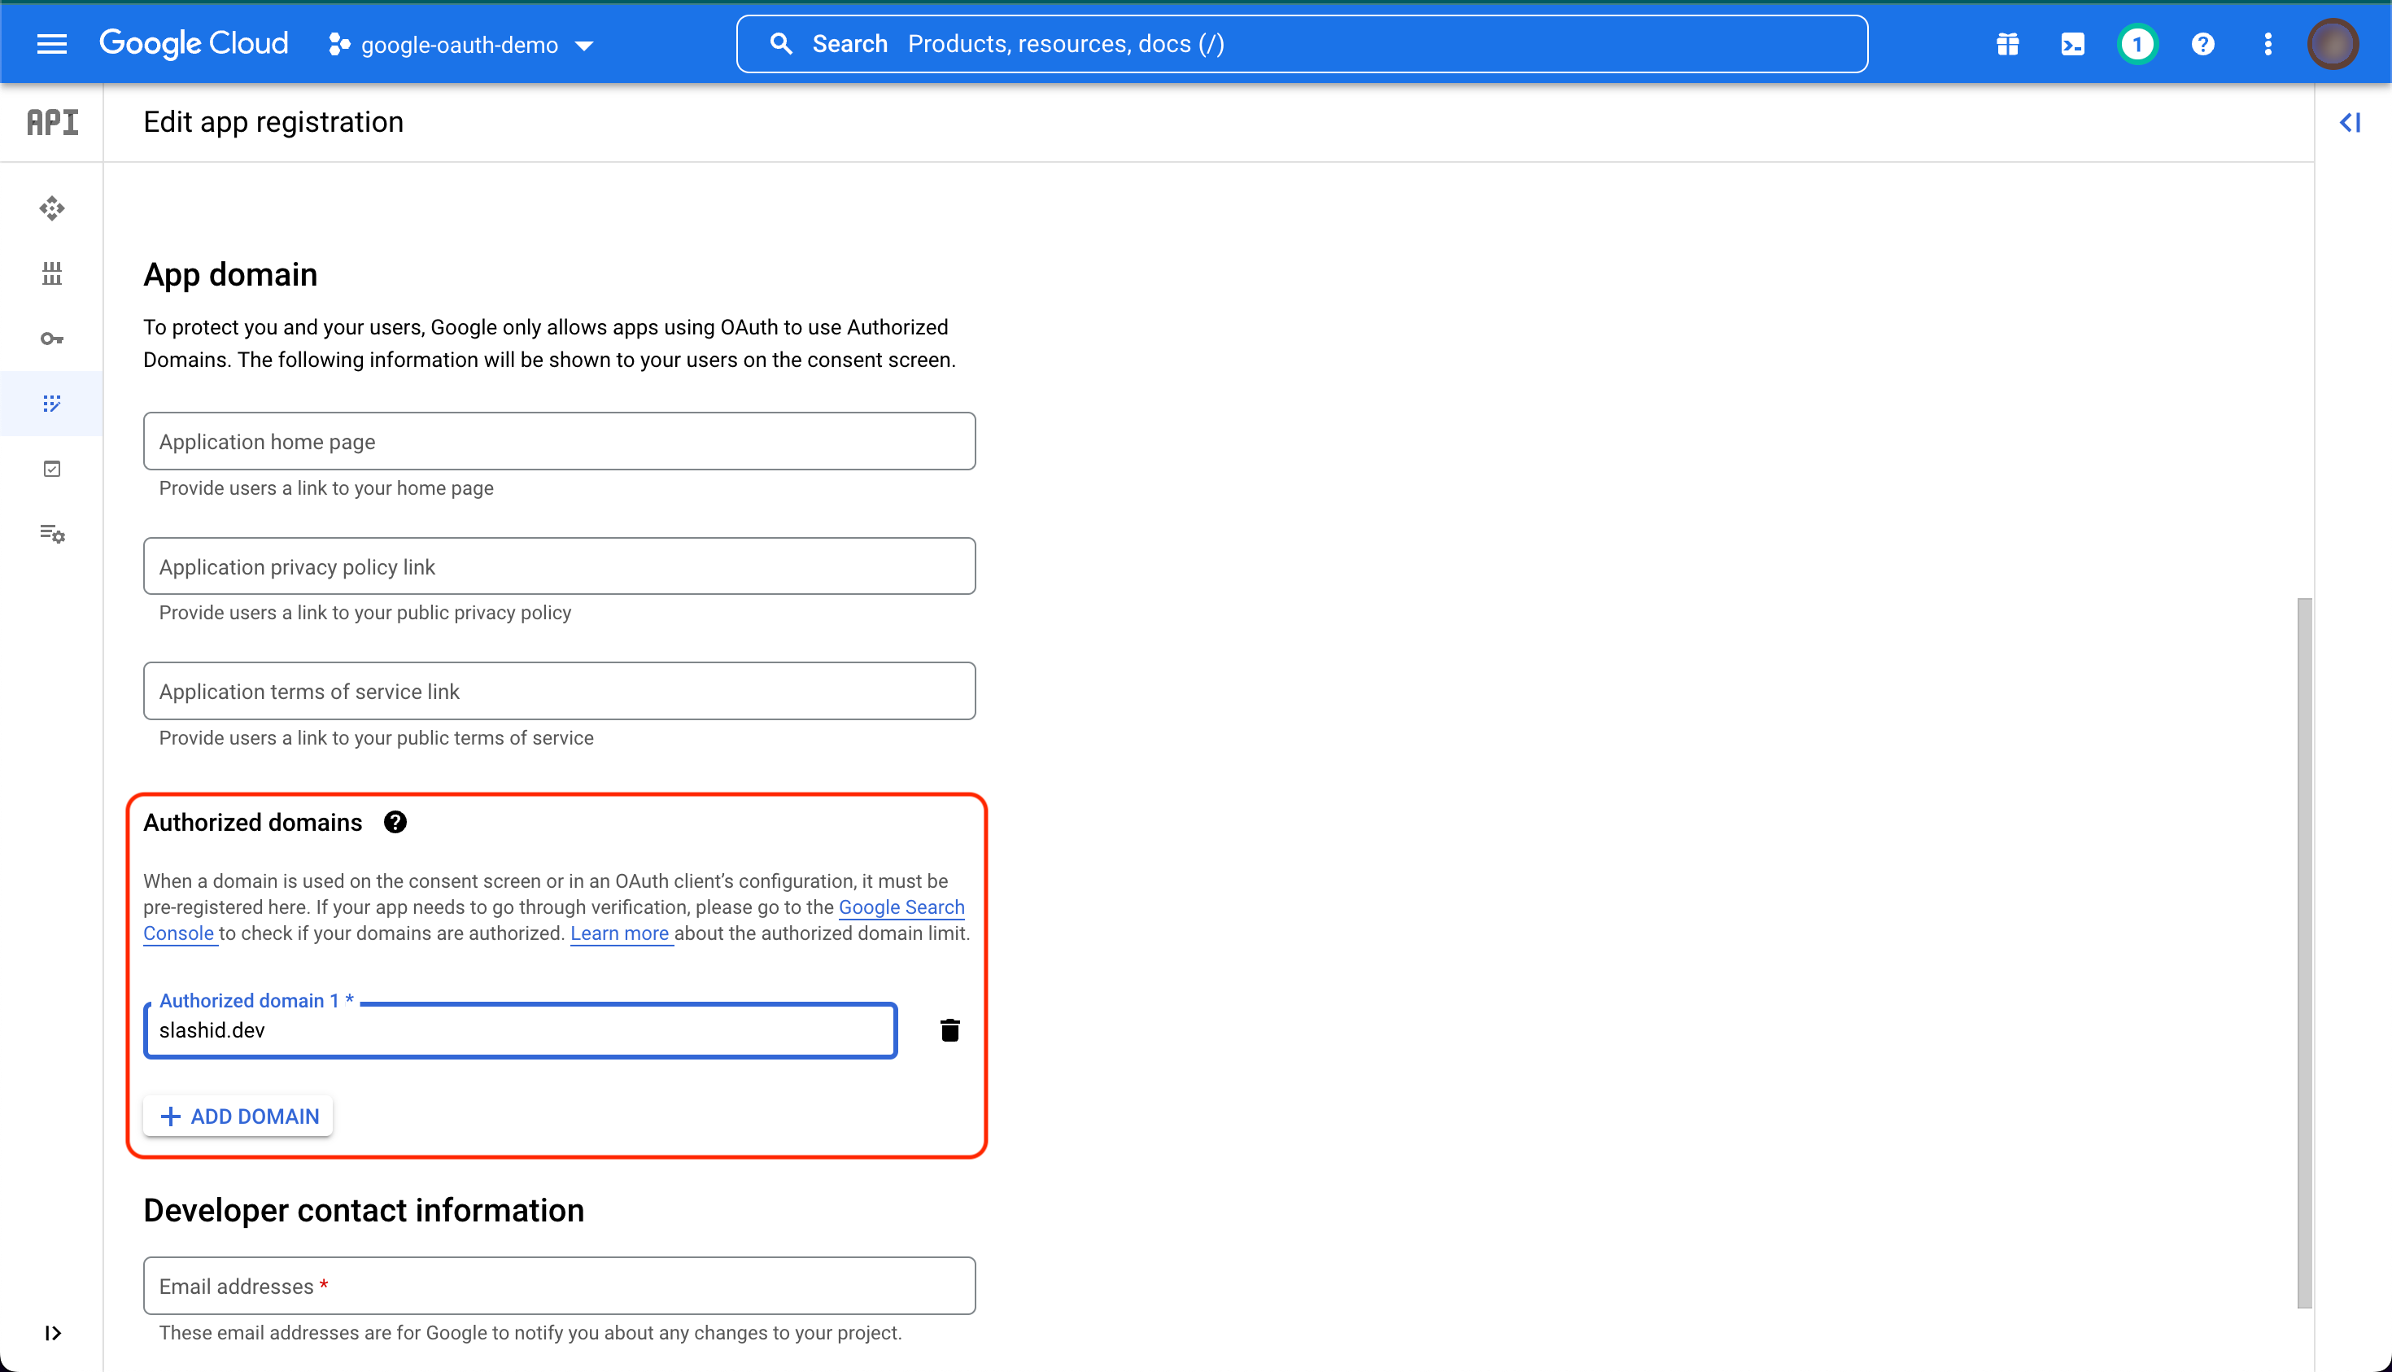Select OAuth consent screen sidebar icon

[52, 404]
